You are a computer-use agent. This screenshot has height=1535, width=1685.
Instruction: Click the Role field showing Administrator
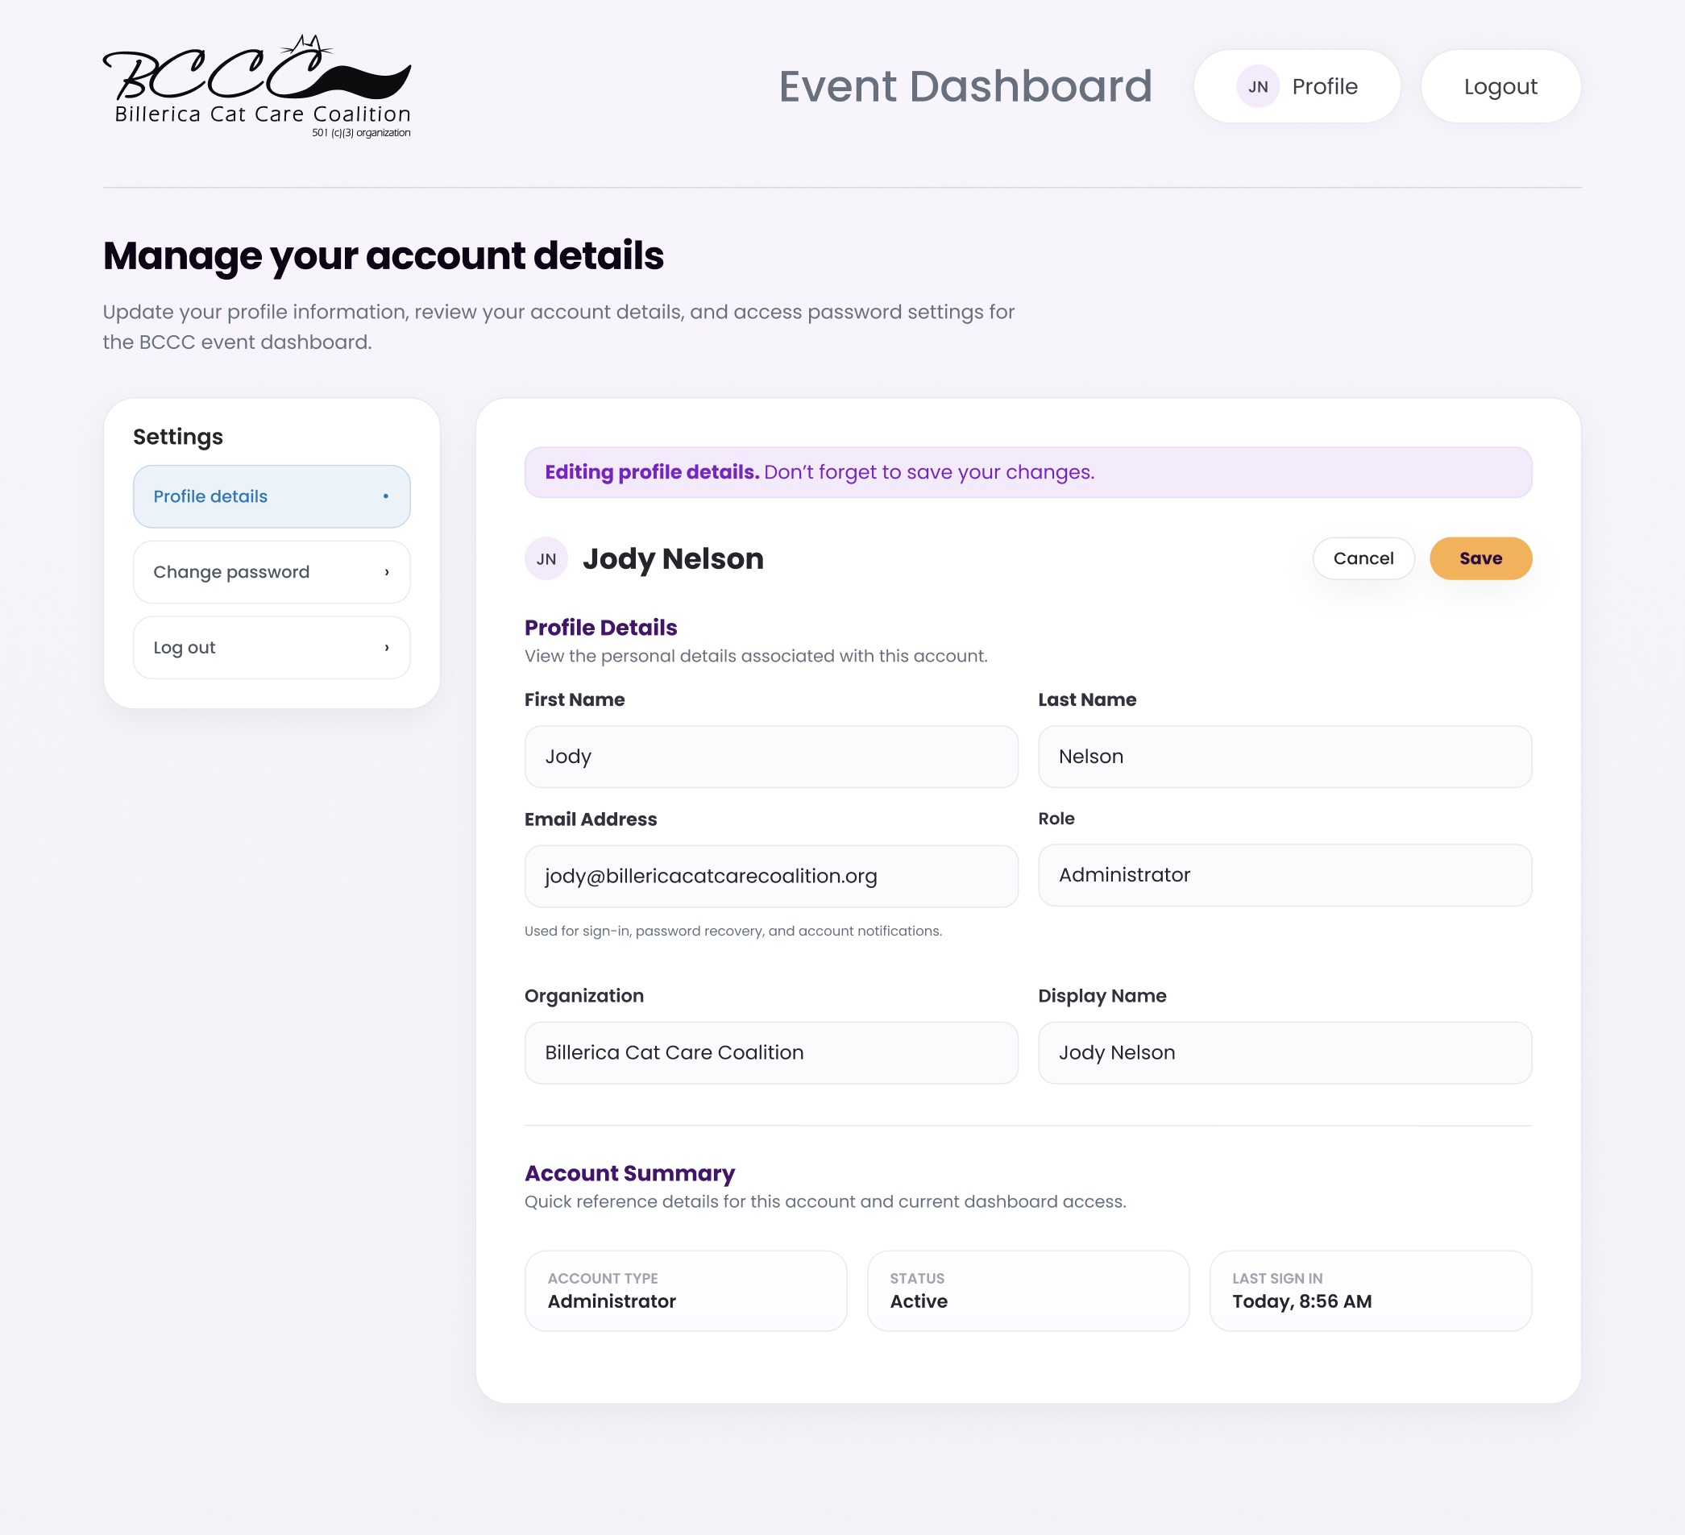[x=1284, y=875]
